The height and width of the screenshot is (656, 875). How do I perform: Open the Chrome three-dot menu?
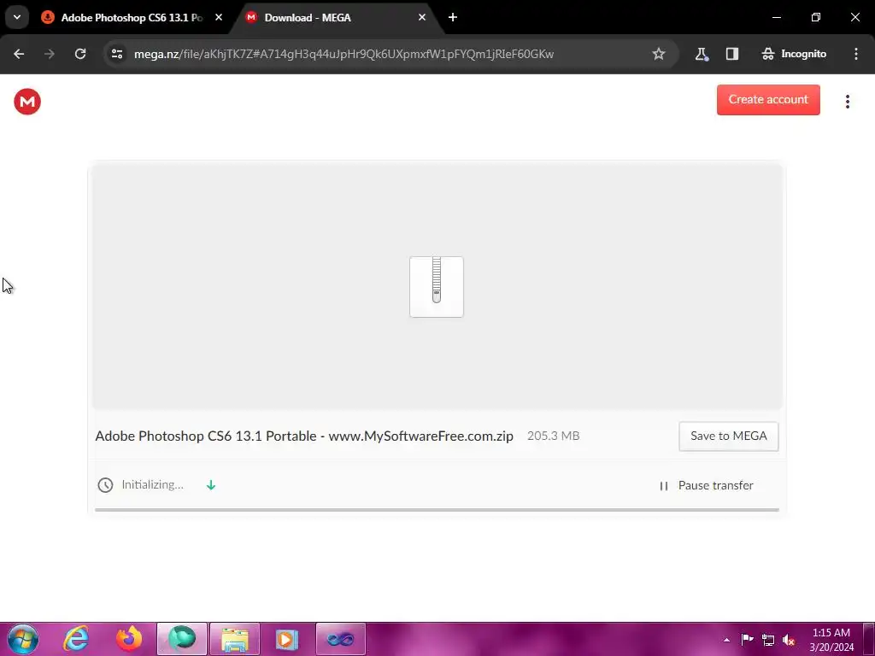856,54
